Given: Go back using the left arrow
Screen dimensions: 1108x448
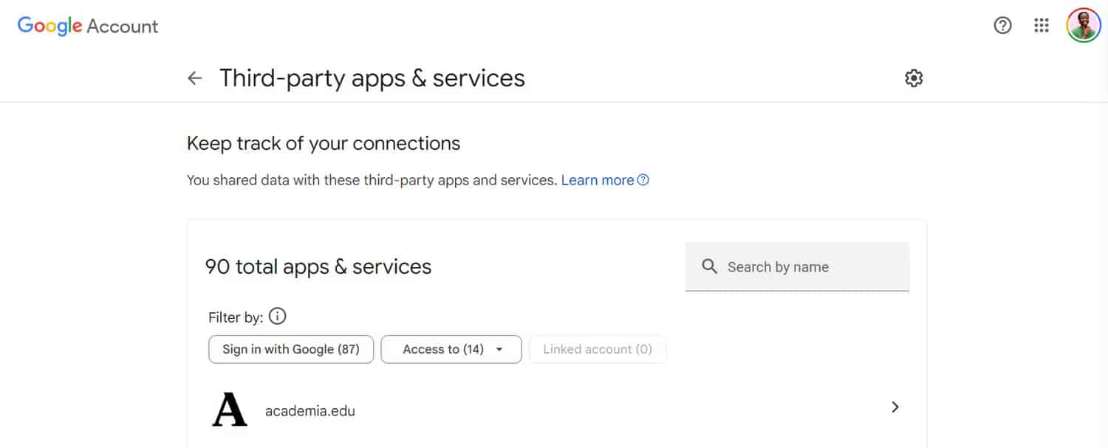Looking at the screenshot, I should (x=194, y=78).
